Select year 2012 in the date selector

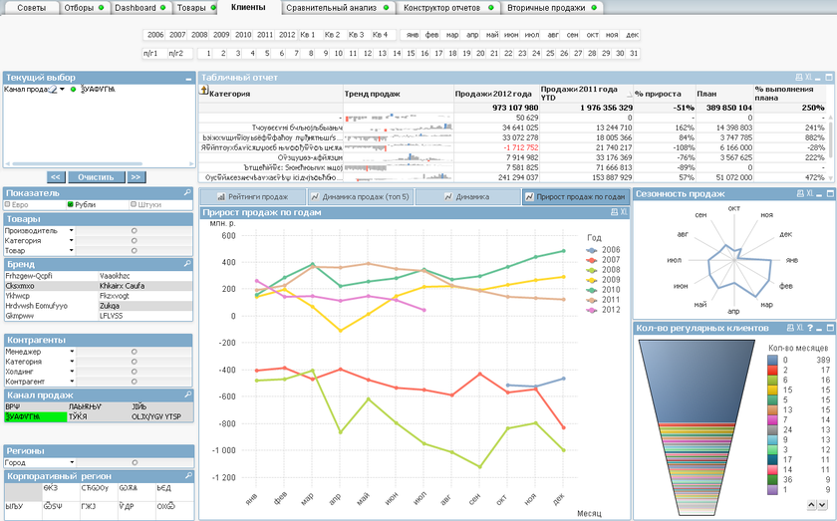[287, 34]
